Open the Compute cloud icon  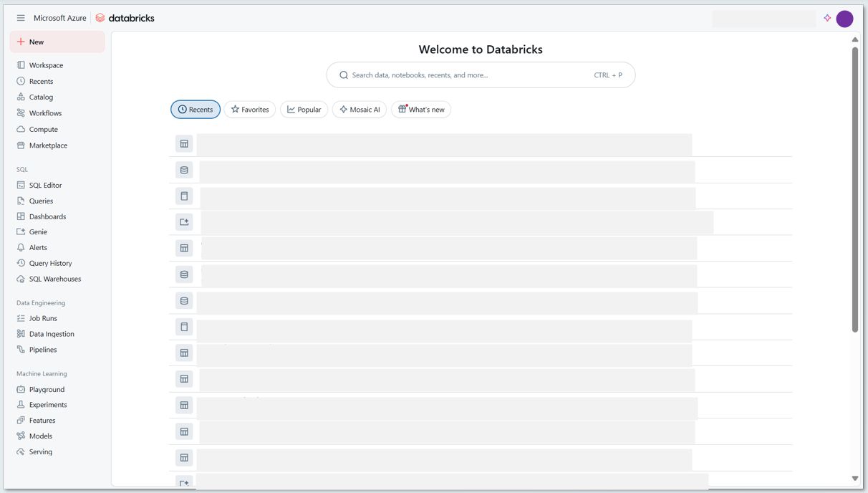(21, 129)
